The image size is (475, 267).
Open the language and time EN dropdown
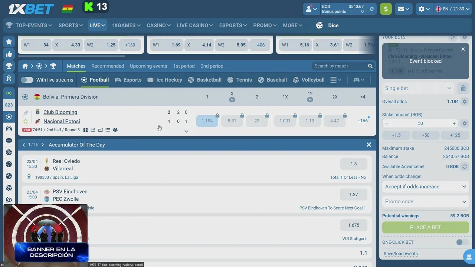pos(453,9)
